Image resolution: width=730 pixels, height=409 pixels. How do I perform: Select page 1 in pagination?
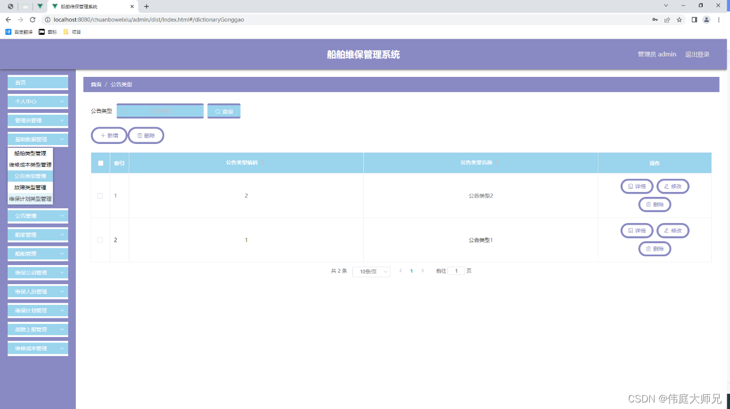[411, 271]
